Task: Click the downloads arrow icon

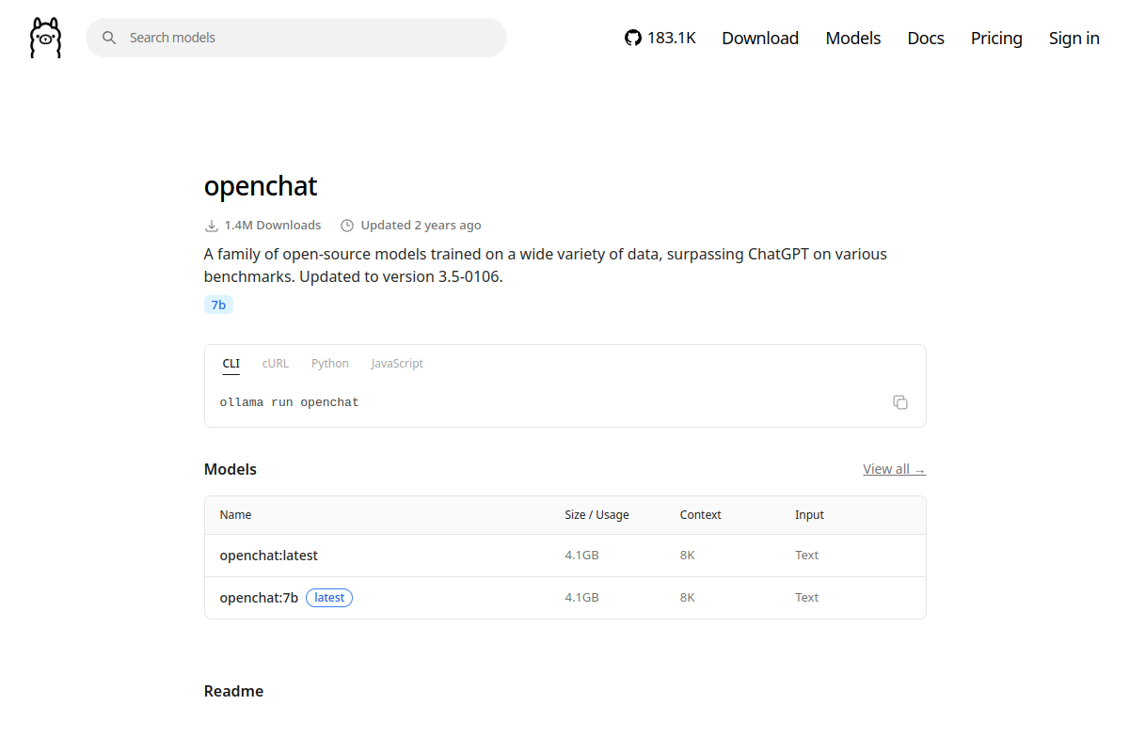Action: pos(212,226)
